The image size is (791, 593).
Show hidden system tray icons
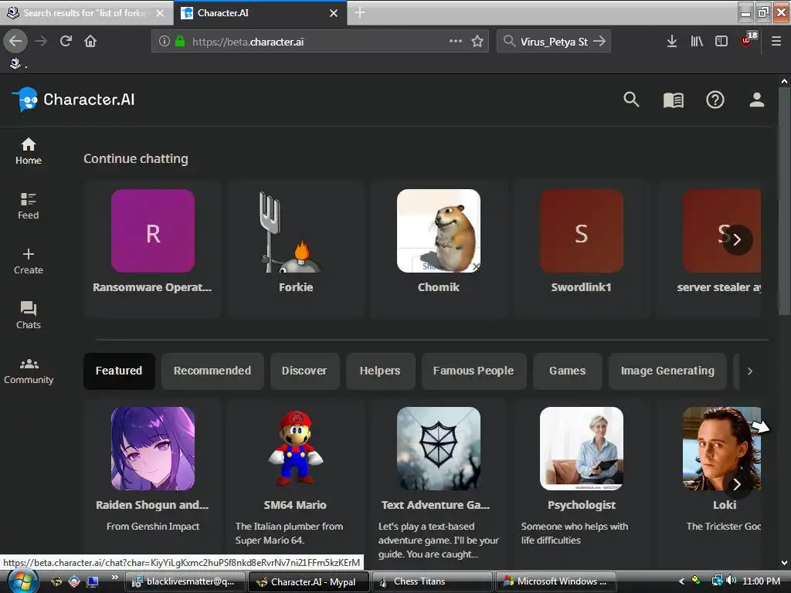pyautogui.click(x=681, y=581)
